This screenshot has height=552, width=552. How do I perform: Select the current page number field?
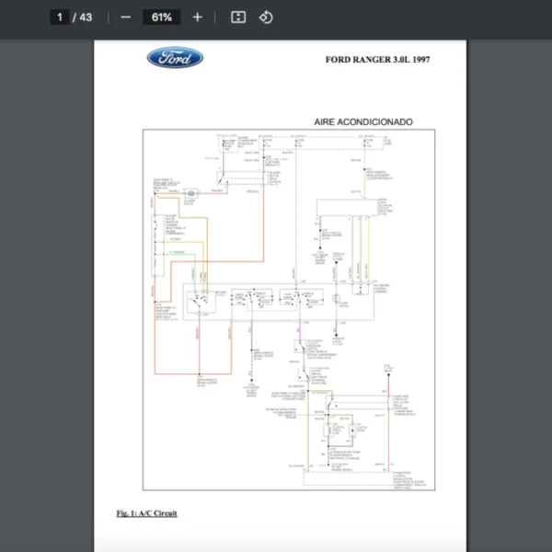pos(60,17)
